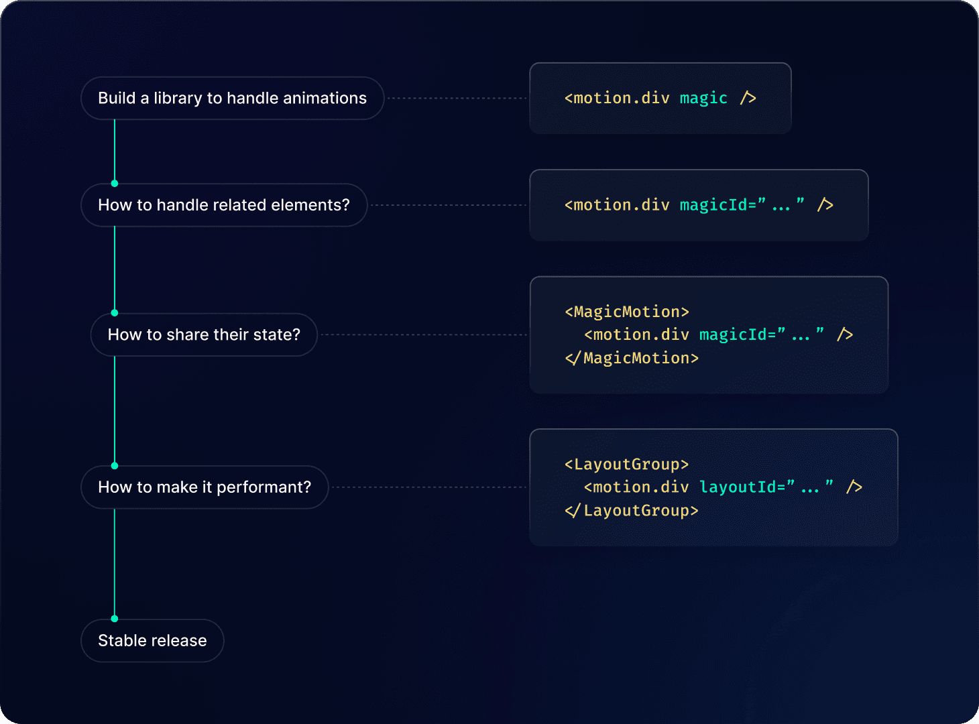Open the "How to share their state?" step
979x724 pixels.
(204, 335)
